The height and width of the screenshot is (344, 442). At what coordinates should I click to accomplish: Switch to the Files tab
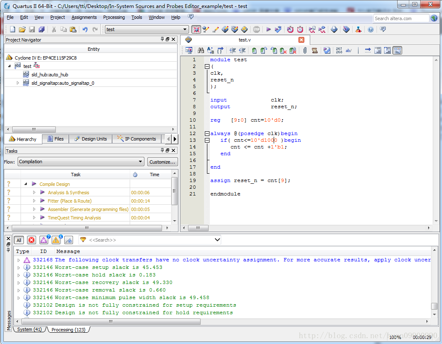pyautogui.click(x=55, y=139)
